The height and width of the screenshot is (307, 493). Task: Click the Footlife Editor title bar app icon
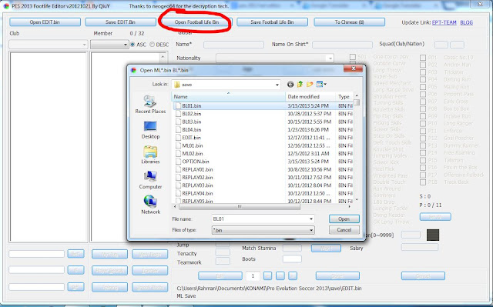coord(6,5)
